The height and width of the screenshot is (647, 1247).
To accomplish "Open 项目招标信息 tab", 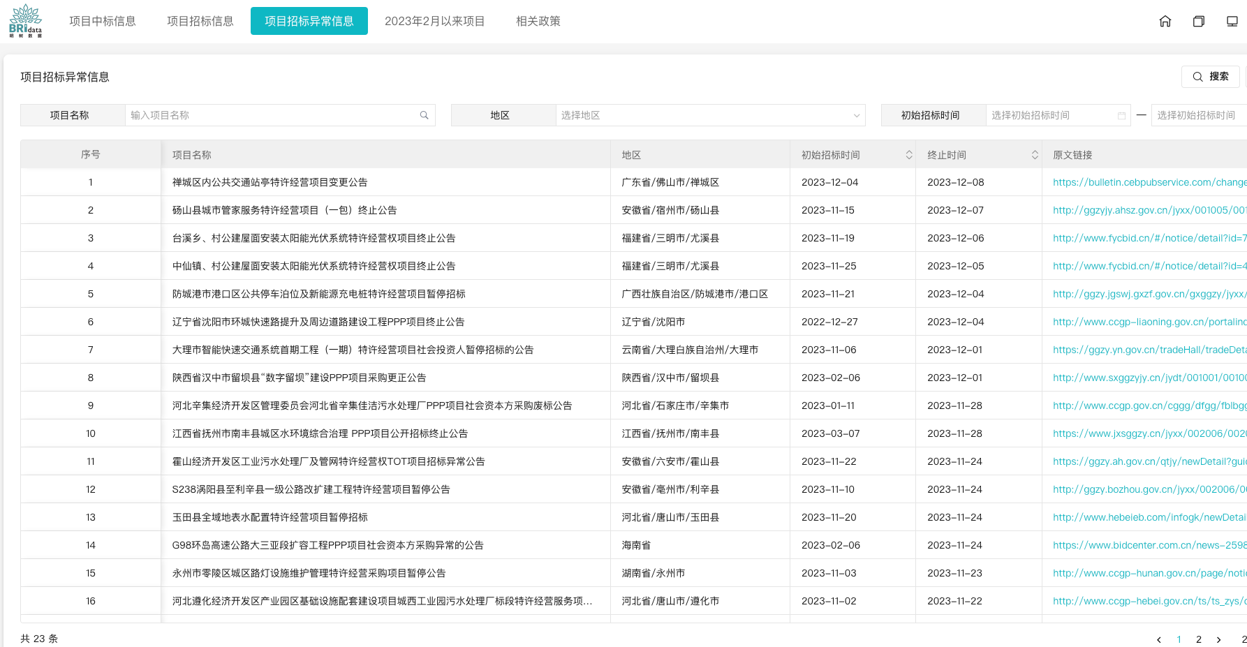I will tap(200, 21).
